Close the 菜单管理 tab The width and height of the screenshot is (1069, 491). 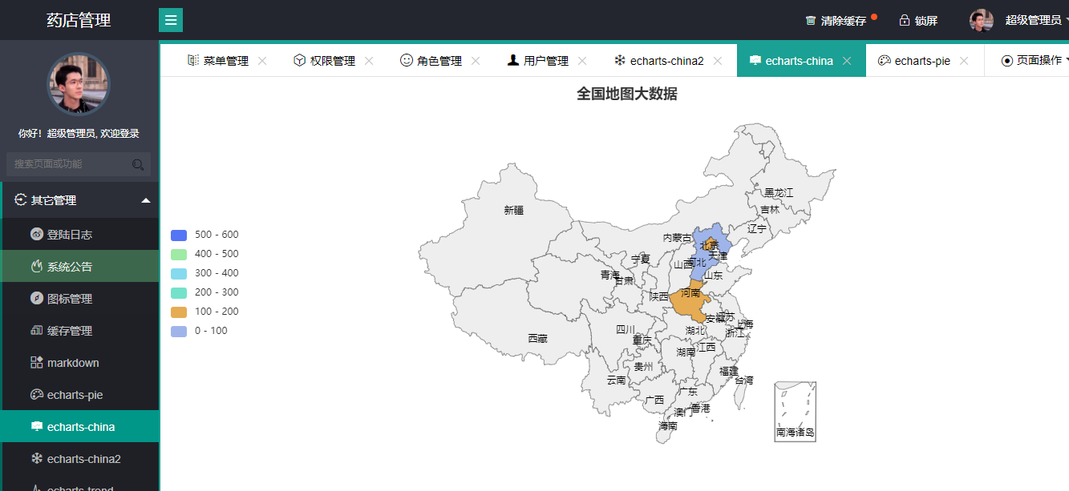pyautogui.click(x=262, y=61)
